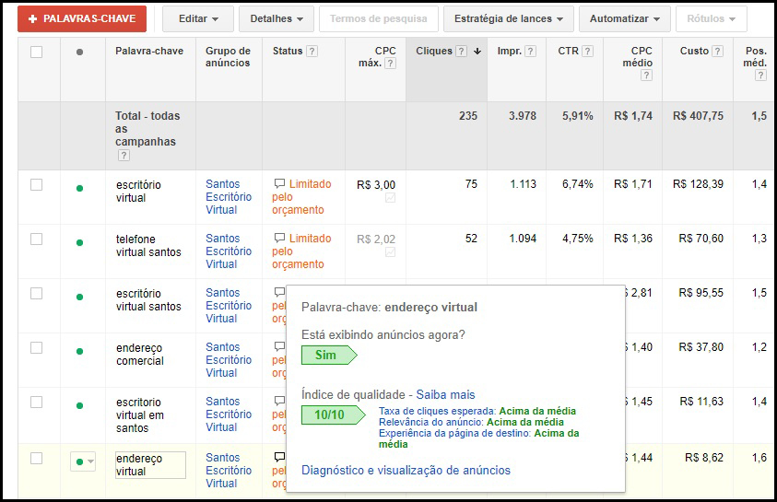The width and height of the screenshot is (777, 502).
Task: Edit the R$ 3,00 max CPC bid
Action: pos(376,185)
